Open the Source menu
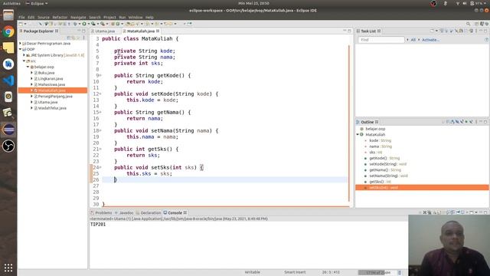The image size is (490, 276). click(44, 17)
